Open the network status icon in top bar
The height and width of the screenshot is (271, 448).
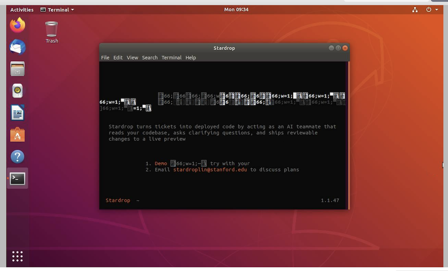[415, 10]
